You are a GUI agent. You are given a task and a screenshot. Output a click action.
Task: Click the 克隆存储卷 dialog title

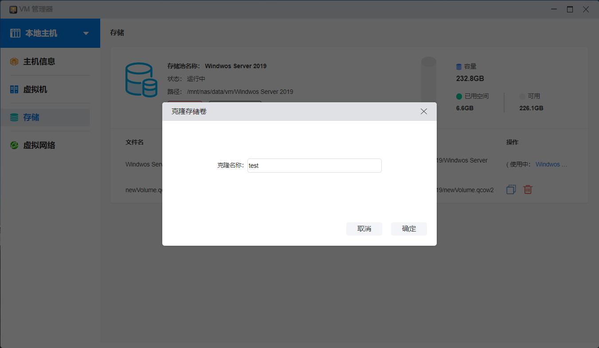pyautogui.click(x=189, y=112)
